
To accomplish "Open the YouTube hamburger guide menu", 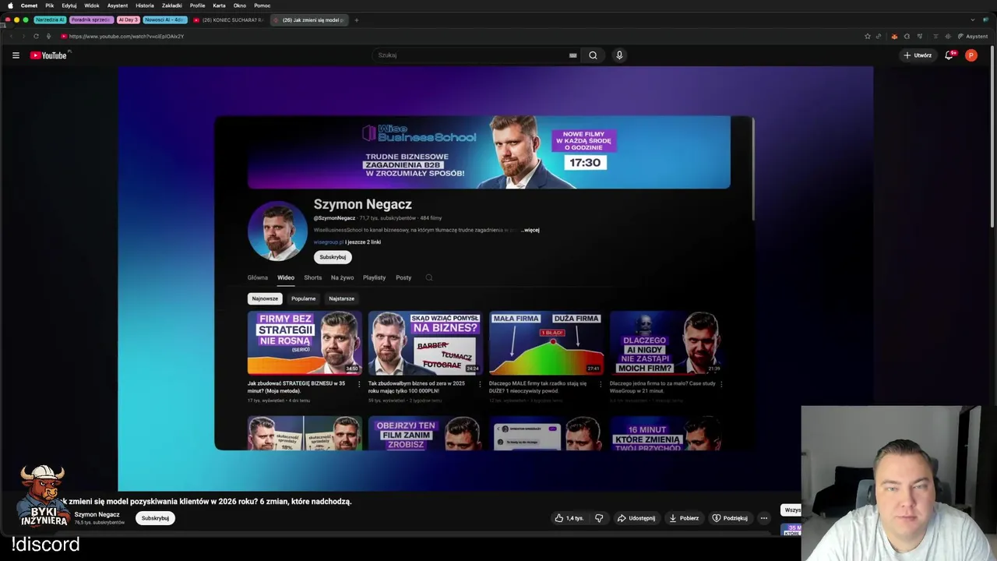I will (x=16, y=55).
